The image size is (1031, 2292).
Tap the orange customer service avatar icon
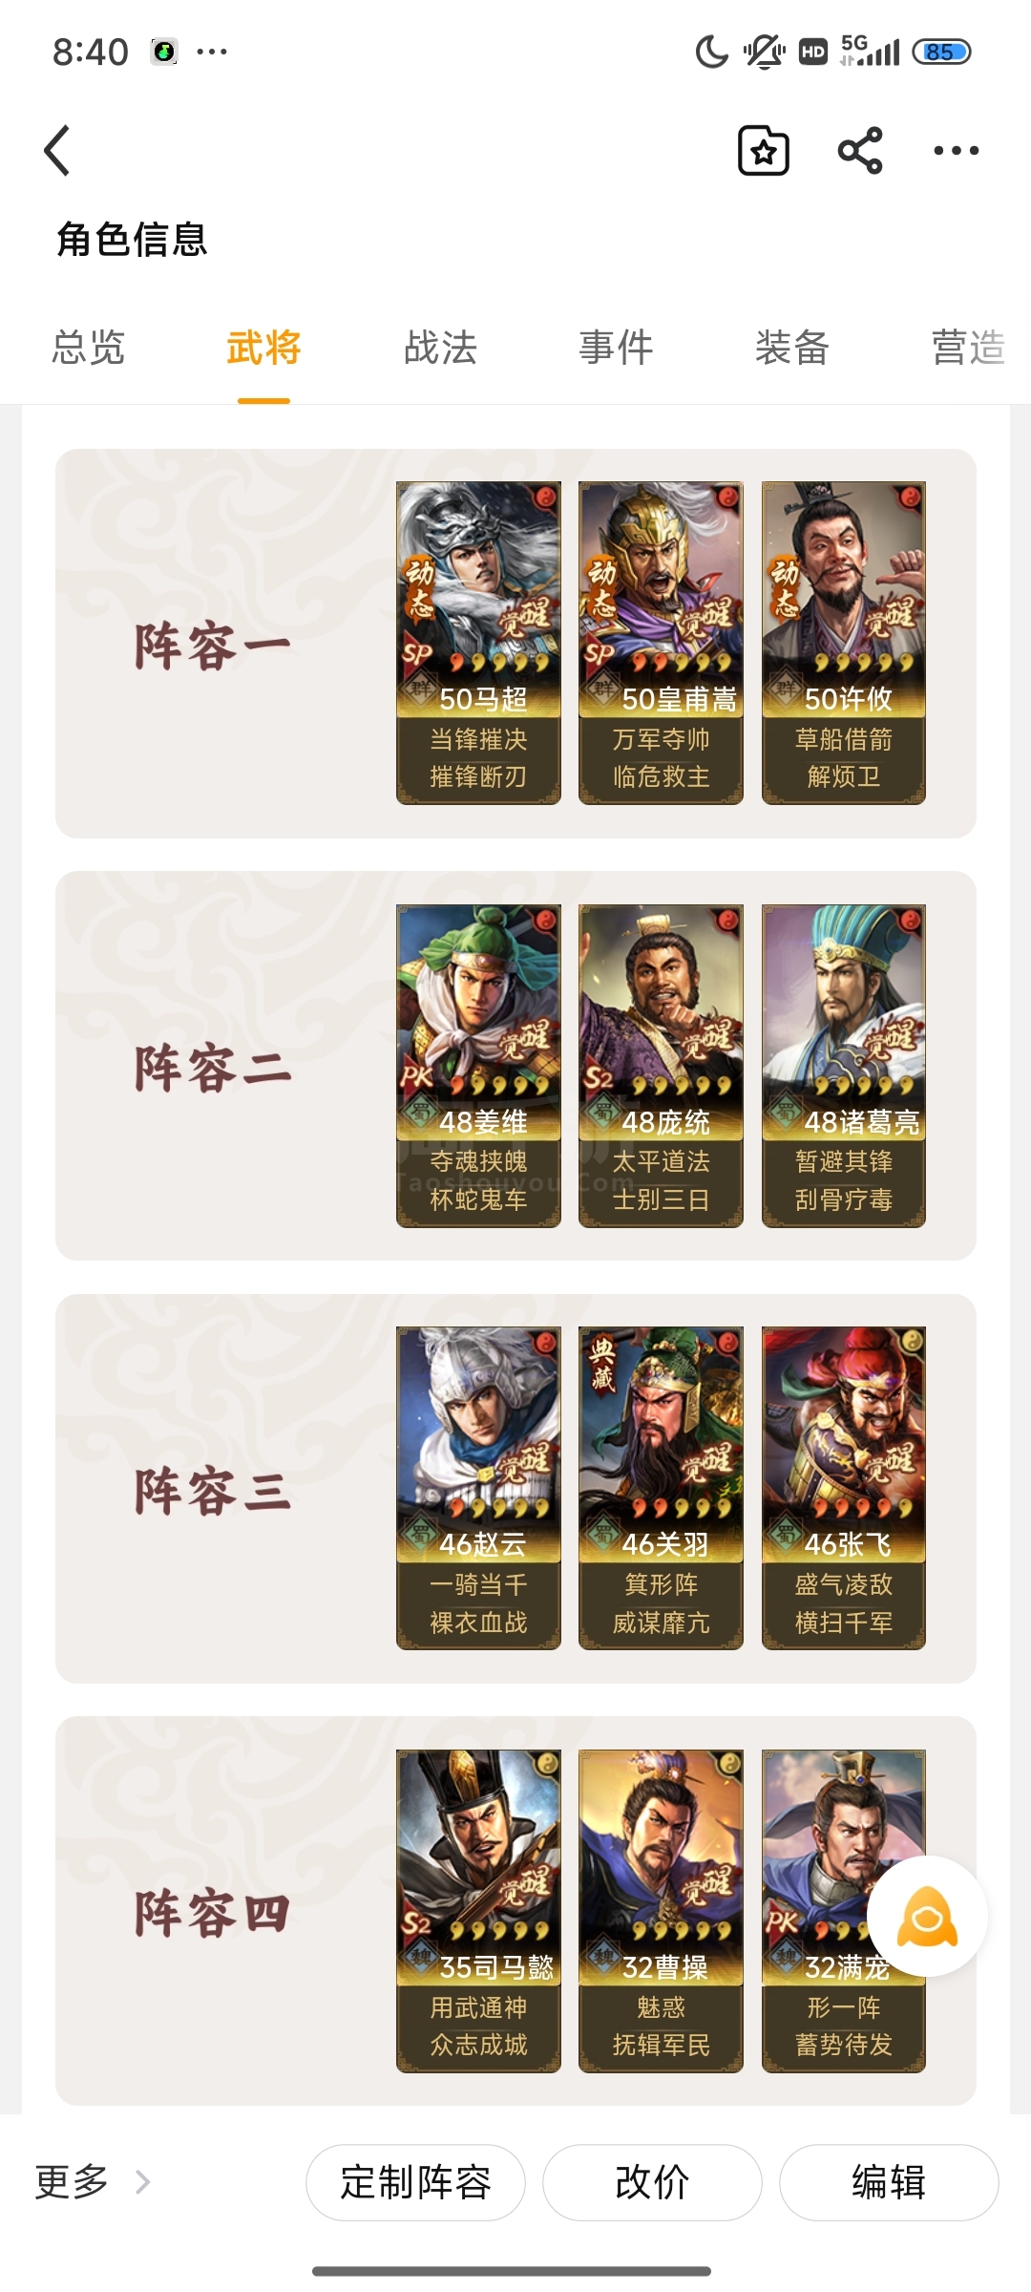coord(927,1916)
